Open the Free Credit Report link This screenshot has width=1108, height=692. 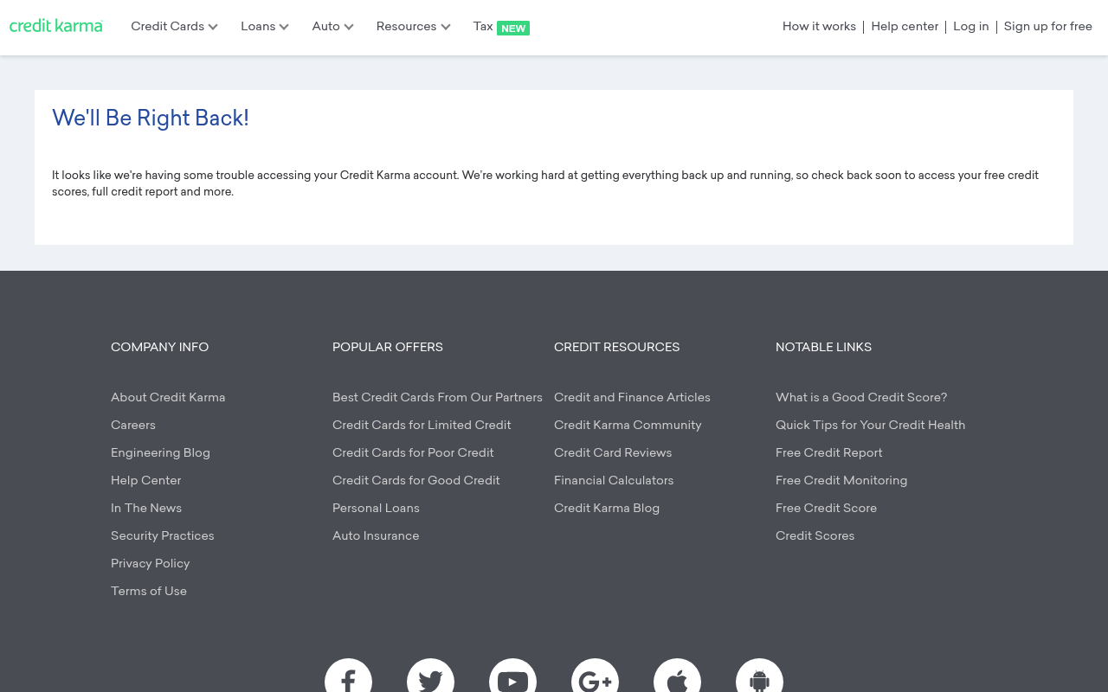point(829,452)
